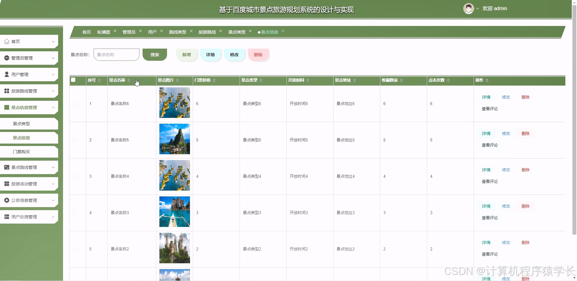The height and width of the screenshot is (281, 577).
Task: Collapse the 景点信息管理 section chevron
Action: point(53,107)
